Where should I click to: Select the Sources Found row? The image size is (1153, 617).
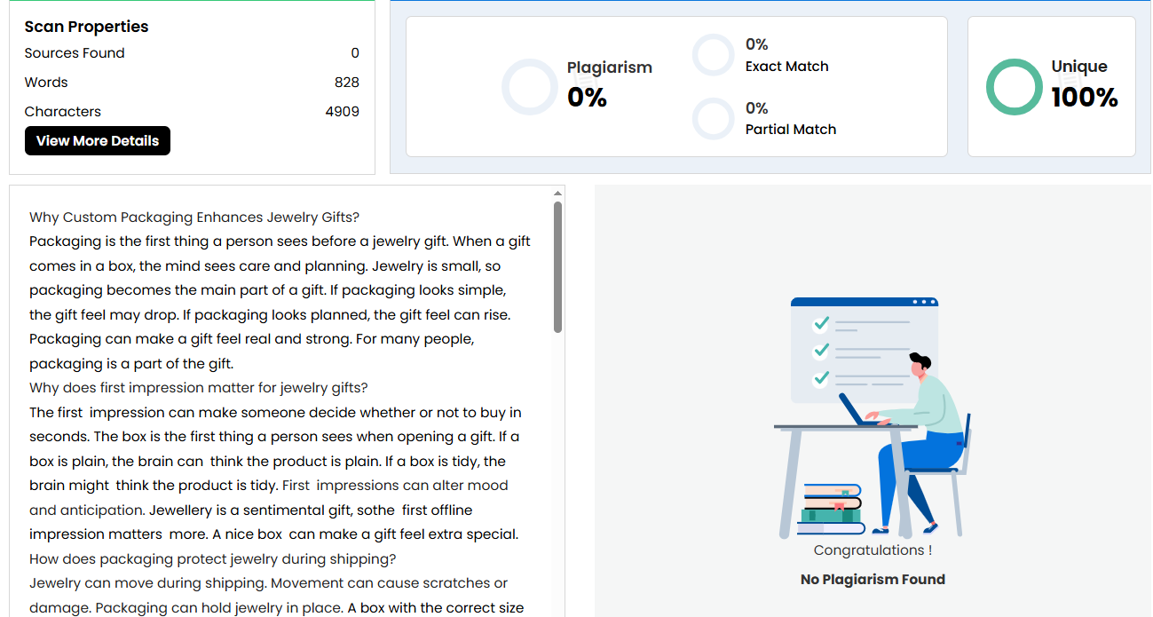(192, 53)
